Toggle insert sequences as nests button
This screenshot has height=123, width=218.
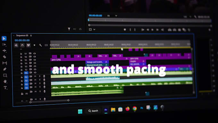[16, 45]
